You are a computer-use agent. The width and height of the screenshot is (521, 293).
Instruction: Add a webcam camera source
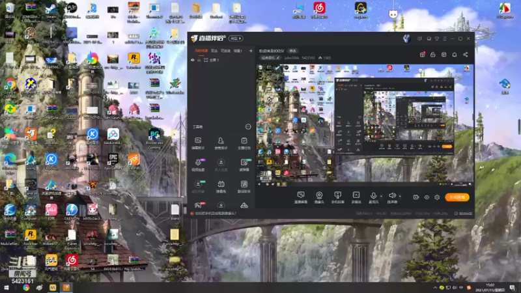tap(319, 197)
